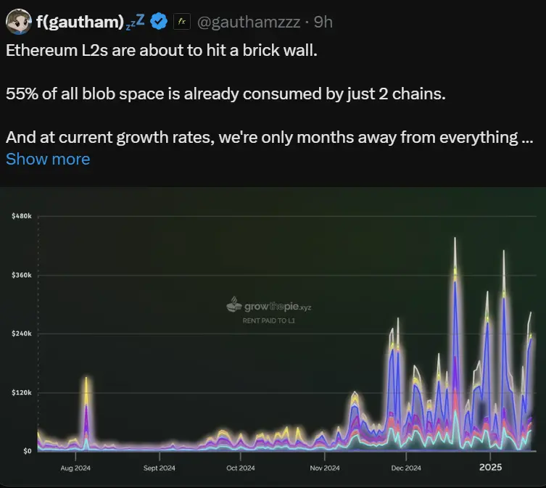Click the f(gautham) profile avatar

point(18,22)
